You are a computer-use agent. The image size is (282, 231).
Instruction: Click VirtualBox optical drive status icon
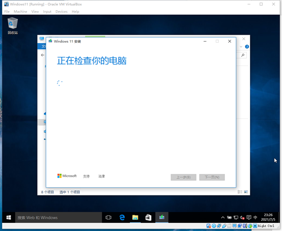pyautogui.click(x=214, y=226)
